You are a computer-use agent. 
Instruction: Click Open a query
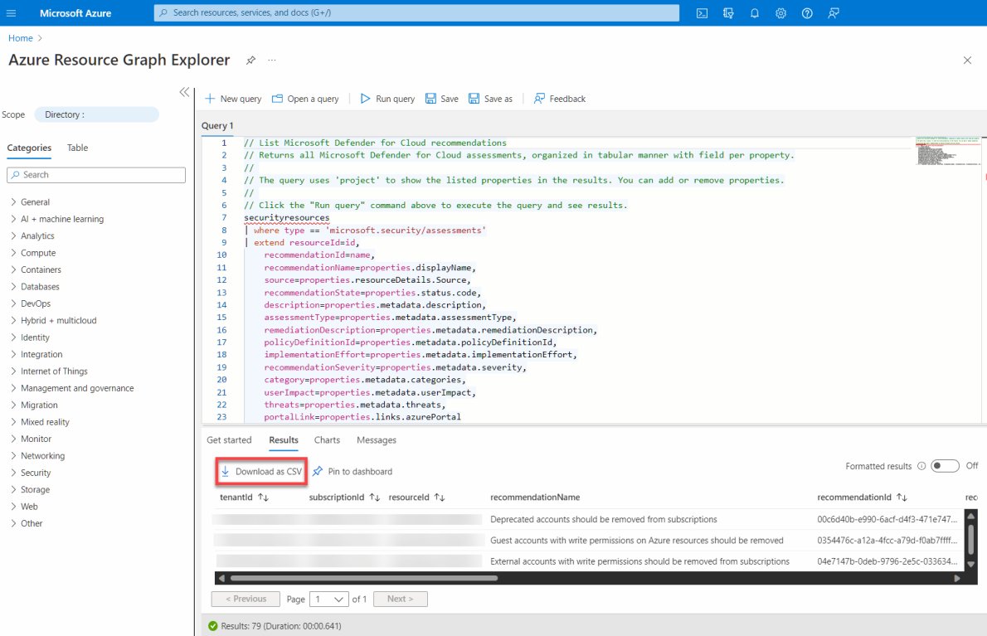click(305, 99)
